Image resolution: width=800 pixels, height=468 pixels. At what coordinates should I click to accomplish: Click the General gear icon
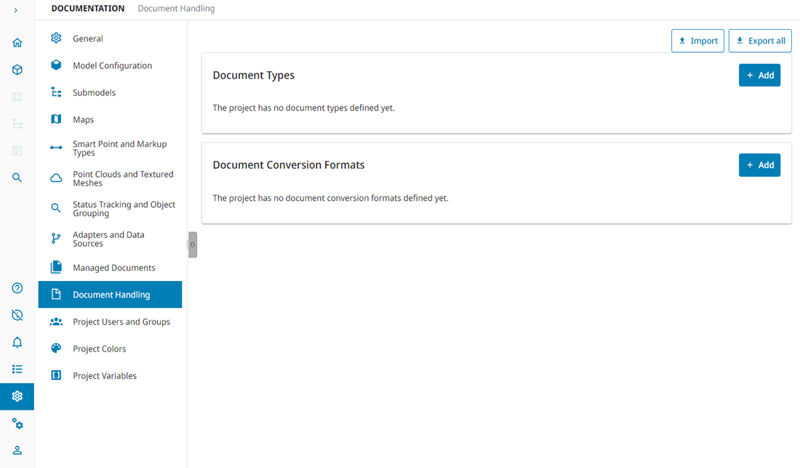point(56,38)
